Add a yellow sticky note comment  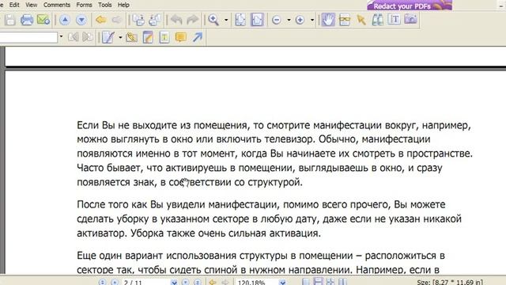coord(181,37)
